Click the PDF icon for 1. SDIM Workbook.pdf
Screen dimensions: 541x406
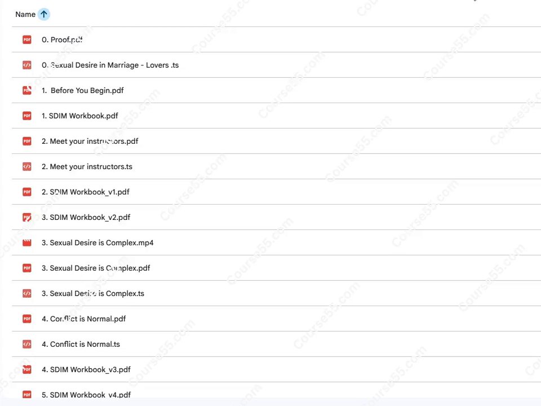click(27, 116)
